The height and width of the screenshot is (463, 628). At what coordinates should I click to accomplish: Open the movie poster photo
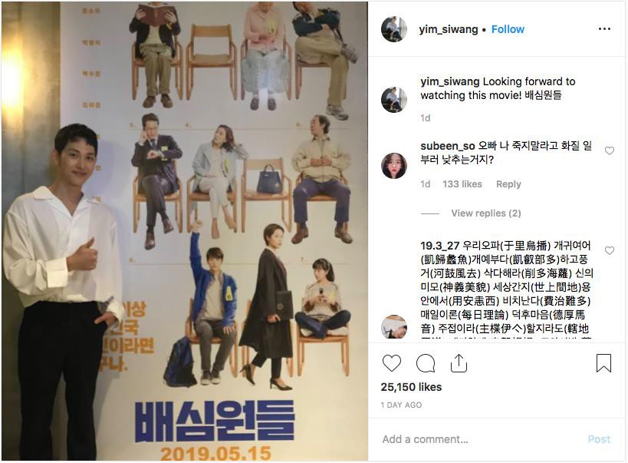tap(185, 231)
